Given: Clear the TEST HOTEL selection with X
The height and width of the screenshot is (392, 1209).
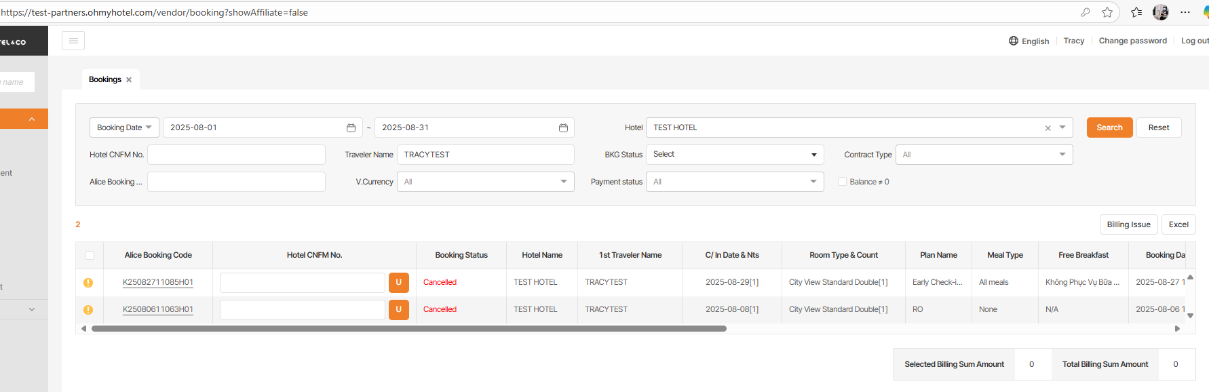Looking at the screenshot, I should [x=1048, y=128].
